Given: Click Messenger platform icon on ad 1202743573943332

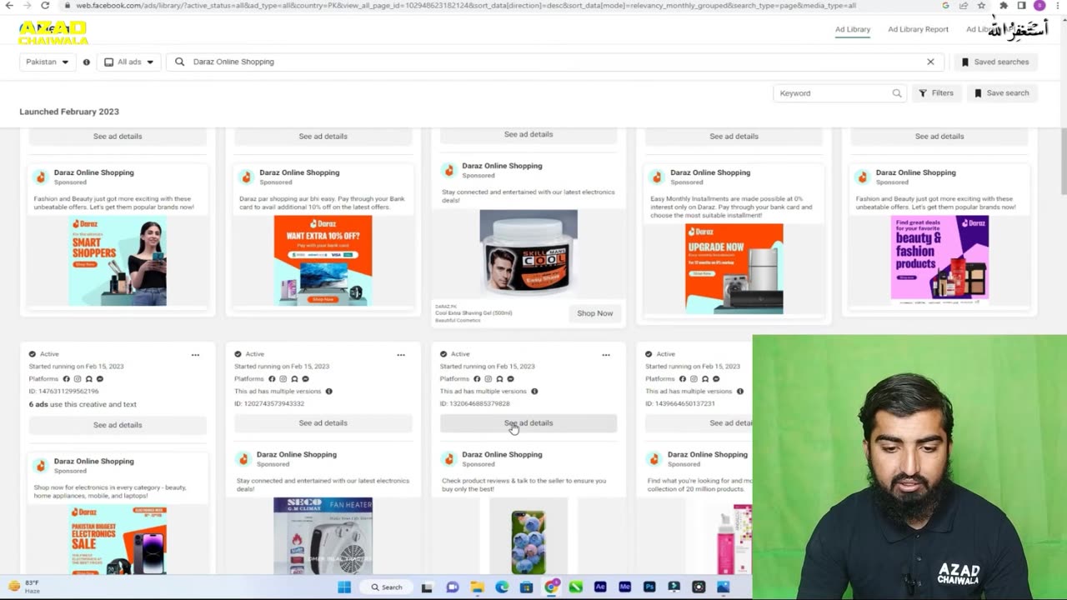Looking at the screenshot, I should [x=305, y=379].
